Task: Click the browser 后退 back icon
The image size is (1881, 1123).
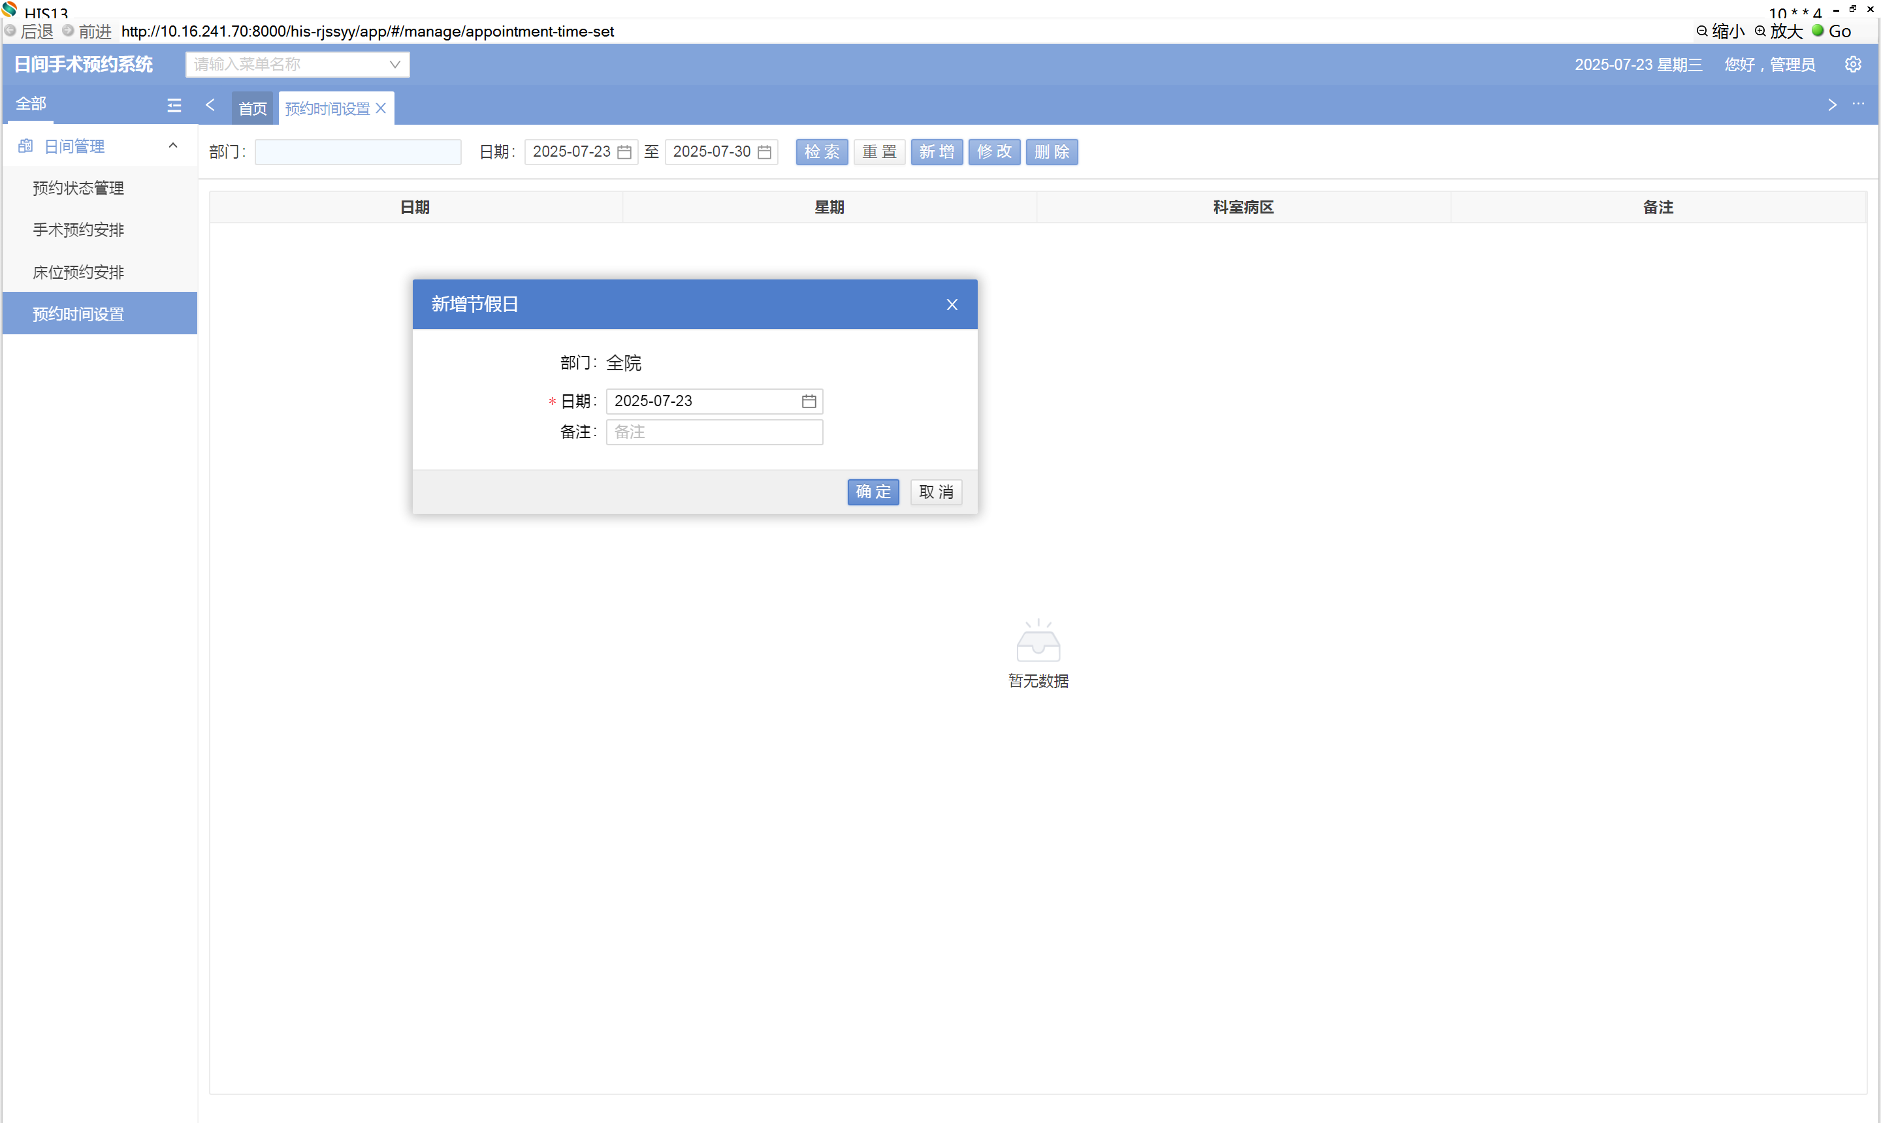Action: (x=10, y=31)
